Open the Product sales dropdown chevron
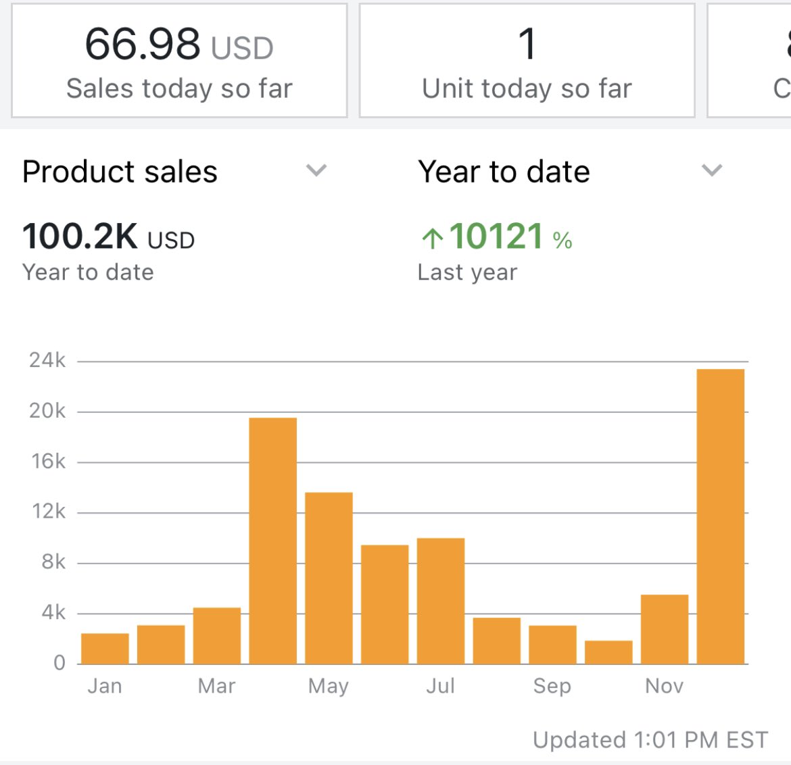The height and width of the screenshot is (765, 791). pyautogui.click(x=316, y=170)
